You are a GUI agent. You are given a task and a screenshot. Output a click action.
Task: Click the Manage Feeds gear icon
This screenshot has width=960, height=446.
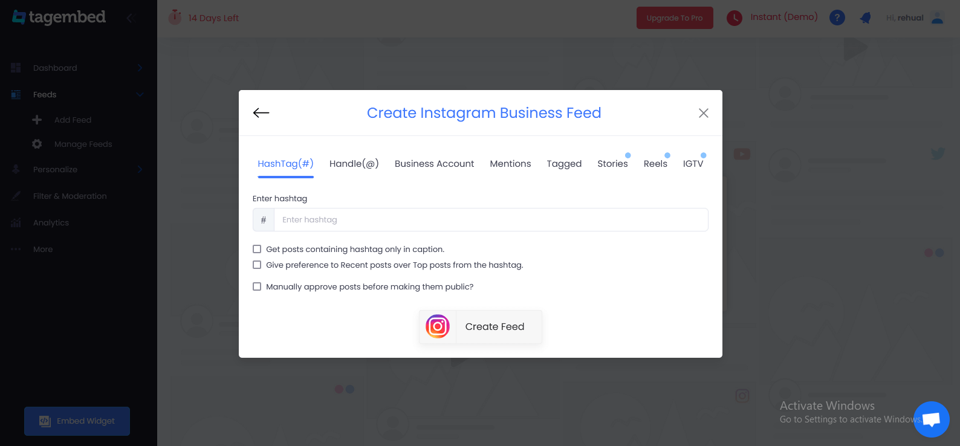pos(37,144)
